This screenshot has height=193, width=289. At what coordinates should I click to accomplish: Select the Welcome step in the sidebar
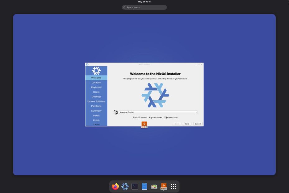click(96, 78)
